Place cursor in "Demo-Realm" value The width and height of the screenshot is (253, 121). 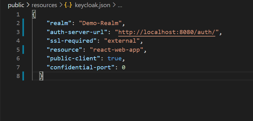tap(100, 23)
